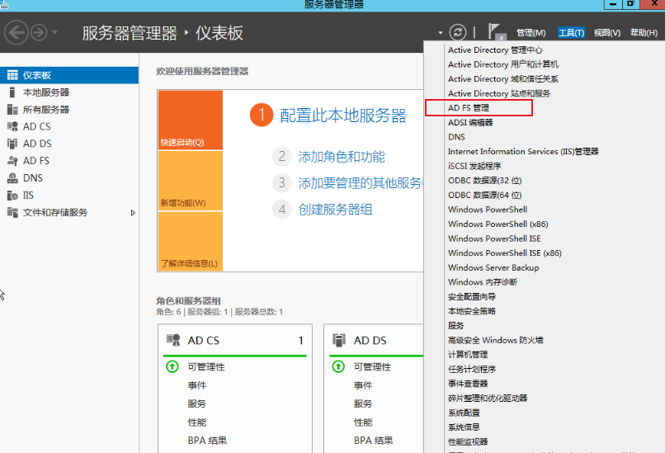Choose Windows PowerShell ISE (x86)
The width and height of the screenshot is (665, 453).
coord(505,252)
